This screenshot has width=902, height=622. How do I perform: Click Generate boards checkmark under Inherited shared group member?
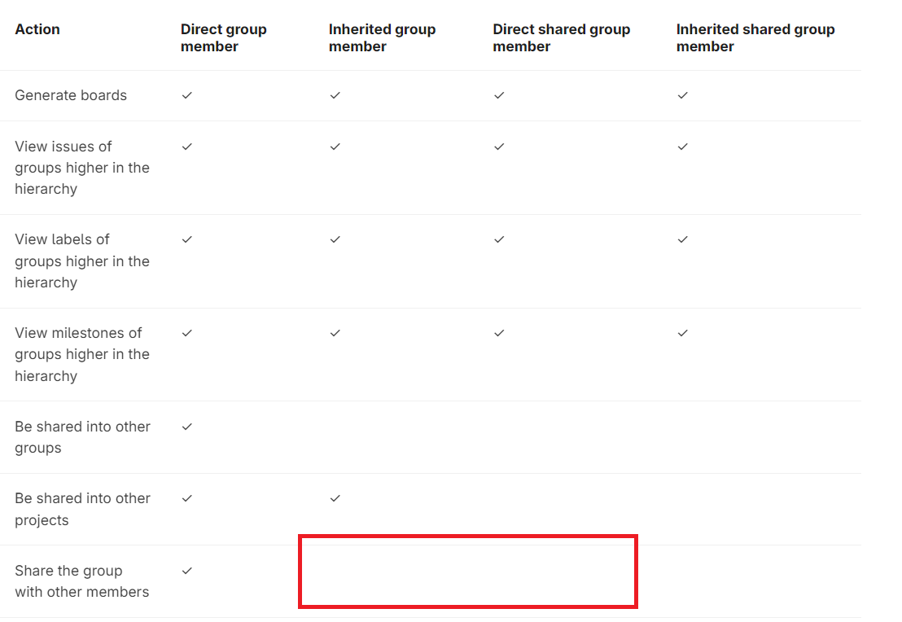click(683, 95)
